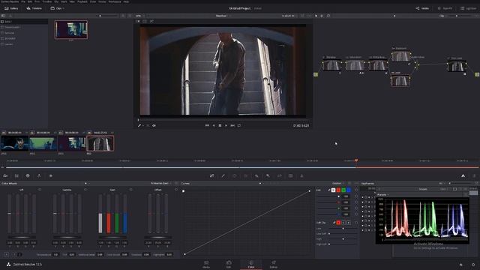The width and height of the screenshot is (480, 270).
Task: Open the Workspace menu
Action: [x=115, y=1]
